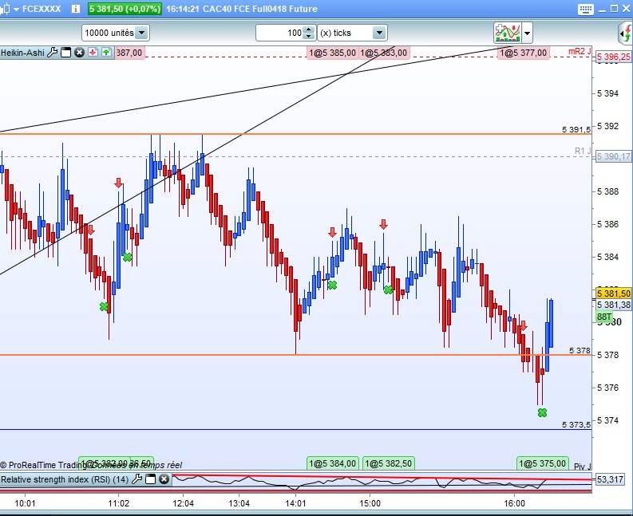Screen dimensions: 633x516
Task: Open RSI indicator settings wrench
Action: (x=137, y=479)
